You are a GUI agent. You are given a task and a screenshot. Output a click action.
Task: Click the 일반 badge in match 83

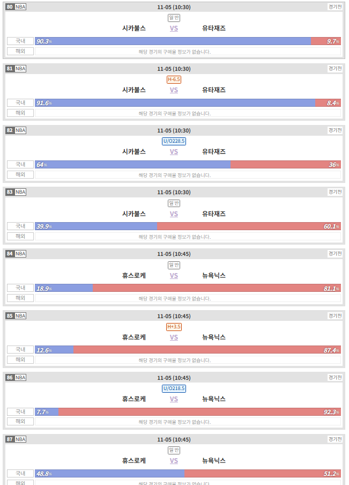pyautogui.click(x=174, y=203)
